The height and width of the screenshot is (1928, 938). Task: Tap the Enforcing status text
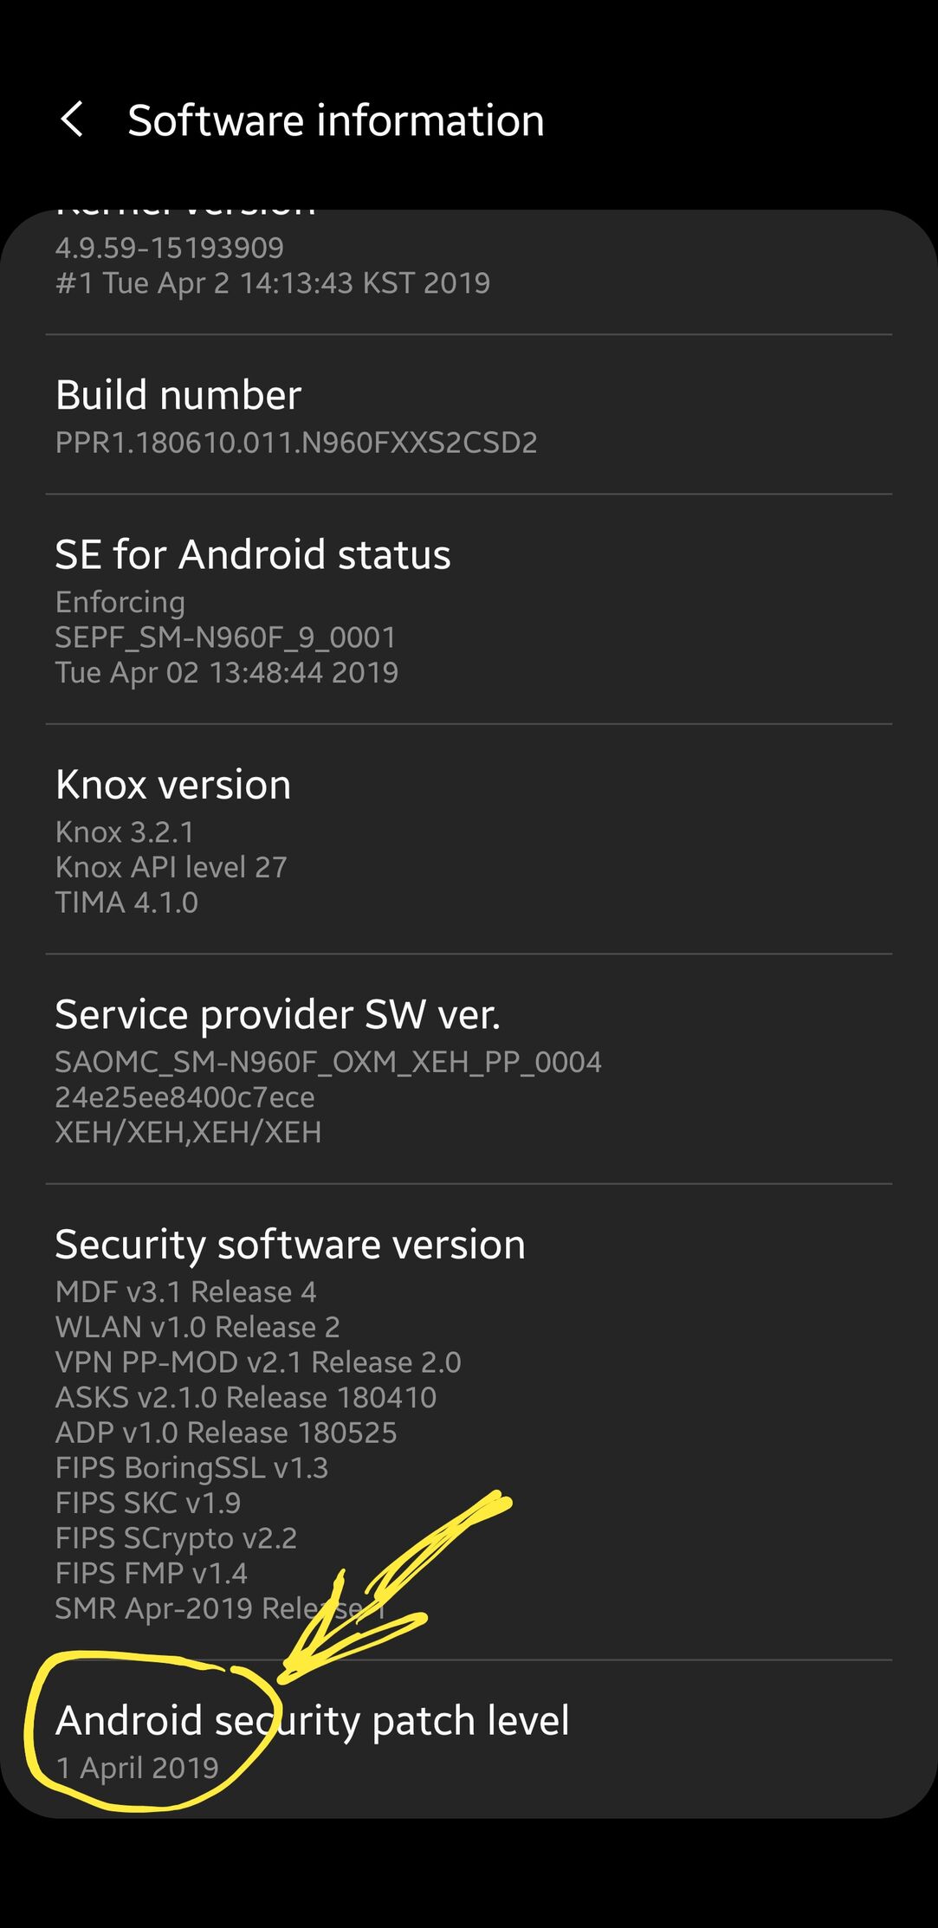[x=120, y=602]
